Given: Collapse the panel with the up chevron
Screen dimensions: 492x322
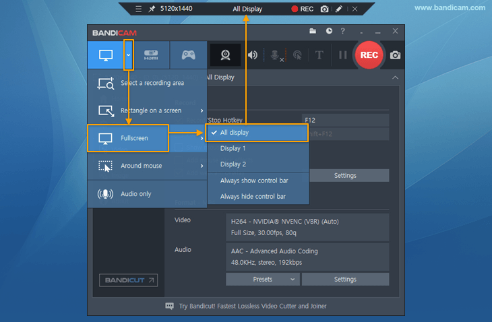Looking at the screenshot, I should [395, 77].
